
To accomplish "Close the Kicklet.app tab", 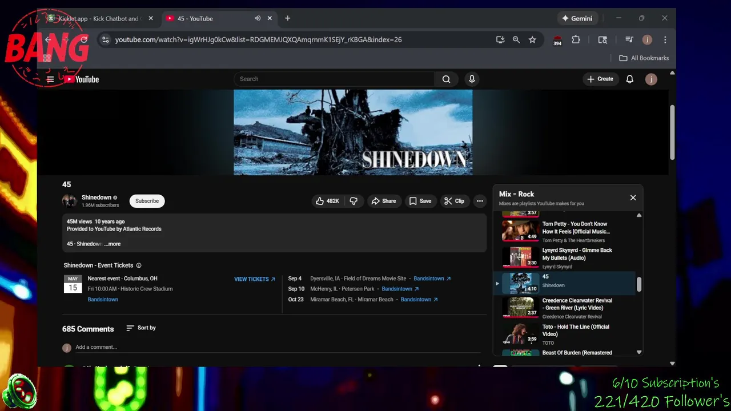I will point(151,18).
